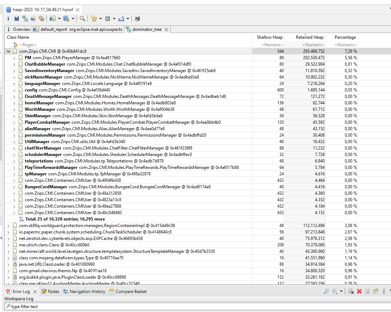Open the leak suspects gear icon
This screenshot has width=391, height=312.
41,18
